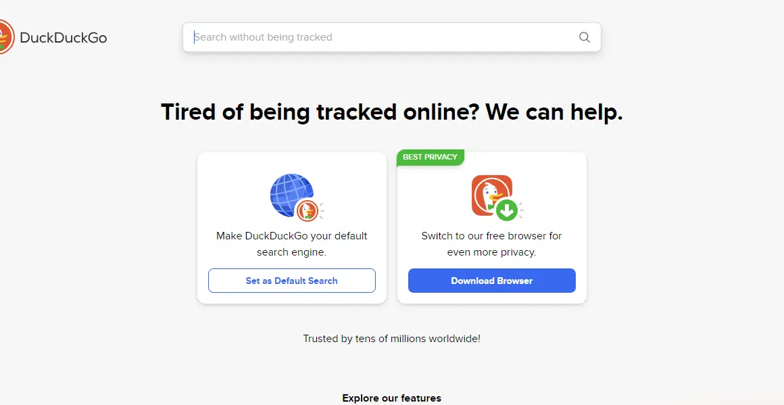Click 'We can help.' in the headline
The width and height of the screenshot is (784, 405).
[554, 112]
